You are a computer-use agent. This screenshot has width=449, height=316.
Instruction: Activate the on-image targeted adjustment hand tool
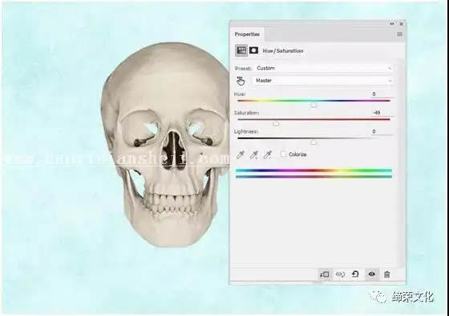coord(241,81)
